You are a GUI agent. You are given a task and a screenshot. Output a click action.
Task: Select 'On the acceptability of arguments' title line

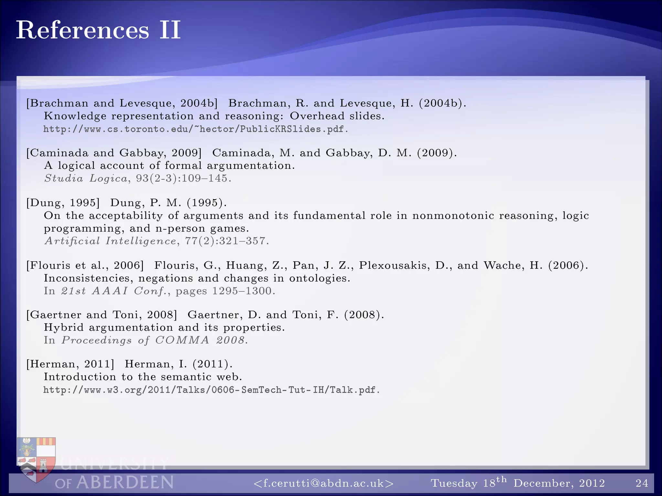point(316,215)
